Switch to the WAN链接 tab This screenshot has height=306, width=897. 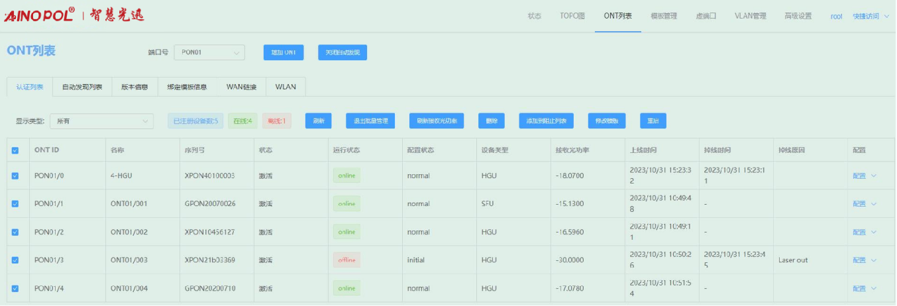click(x=241, y=87)
